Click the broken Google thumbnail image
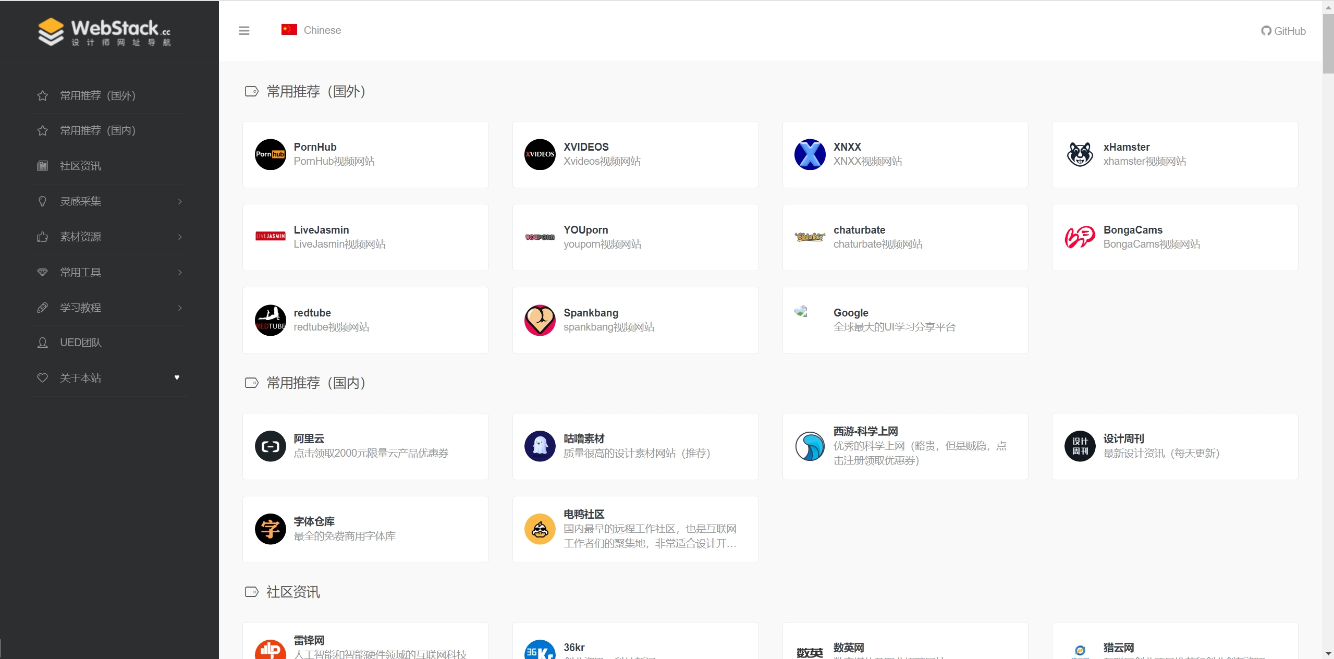Screen dimensions: 1334x659 (801, 311)
